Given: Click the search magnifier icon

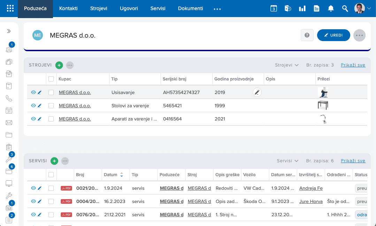Looking at the screenshot, I should 345,8.
